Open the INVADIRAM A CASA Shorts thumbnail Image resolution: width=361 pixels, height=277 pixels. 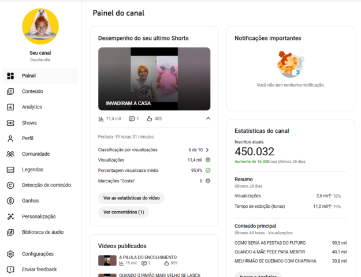154,79
